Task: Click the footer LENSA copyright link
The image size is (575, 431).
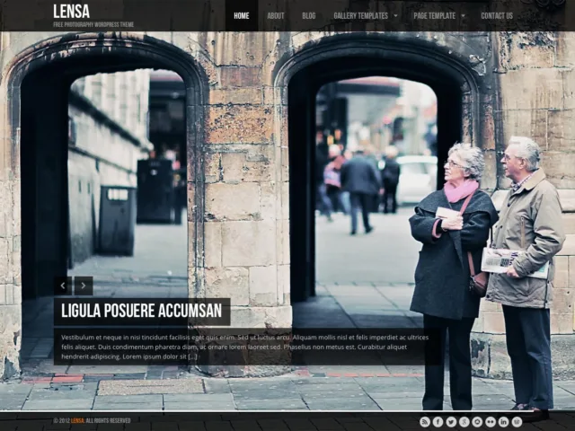Action: [77, 421]
